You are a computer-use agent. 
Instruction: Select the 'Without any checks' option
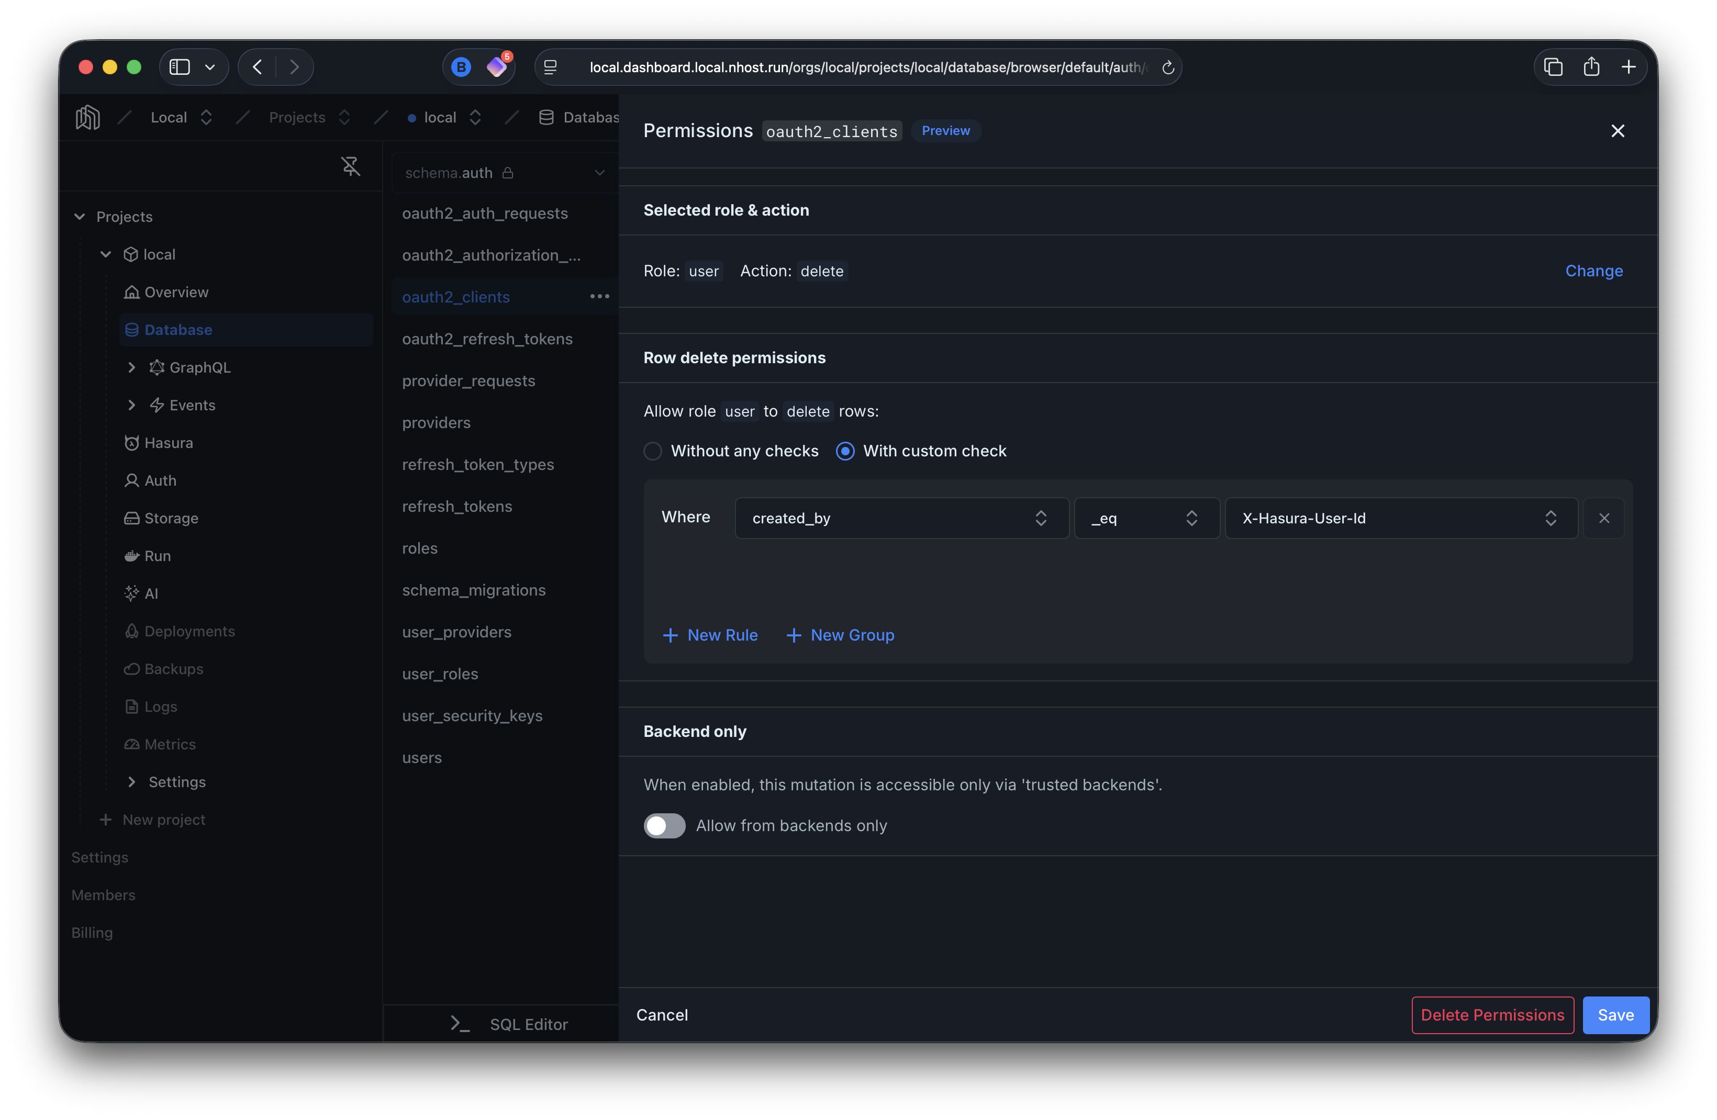(652, 451)
